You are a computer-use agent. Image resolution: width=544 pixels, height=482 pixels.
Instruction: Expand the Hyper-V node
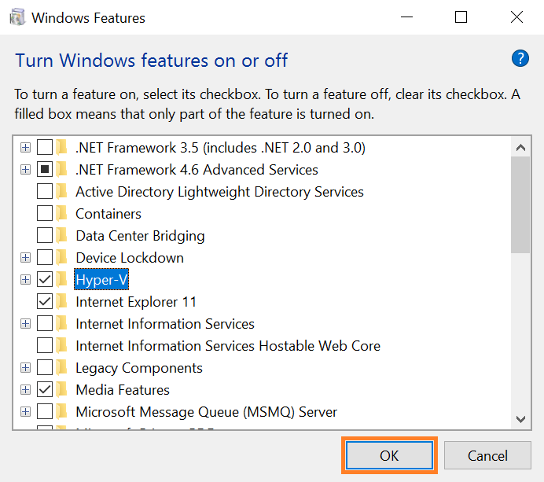click(25, 280)
